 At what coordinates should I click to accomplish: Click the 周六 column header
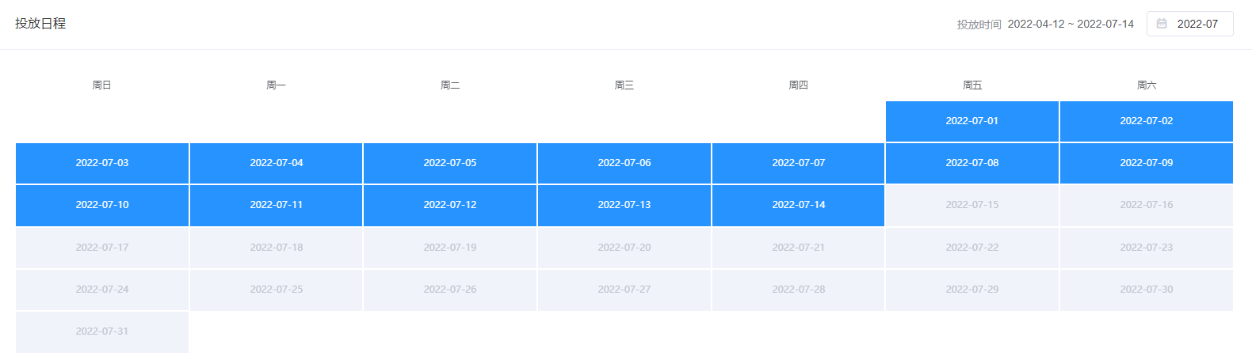coord(1147,85)
